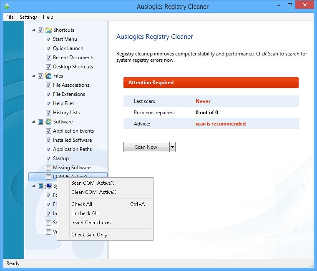Viewport: 317px width, 271px height.
Task: Open the File menu
Action: pos(10,17)
